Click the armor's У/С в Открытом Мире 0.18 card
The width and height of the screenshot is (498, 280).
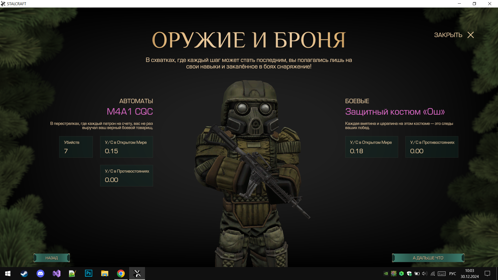371,147
